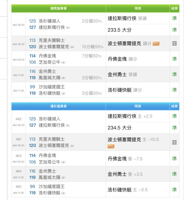The height and width of the screenshot is (200, 186).
Task: Click the 運彩盤賽事 table header
Action: (58, 106)
